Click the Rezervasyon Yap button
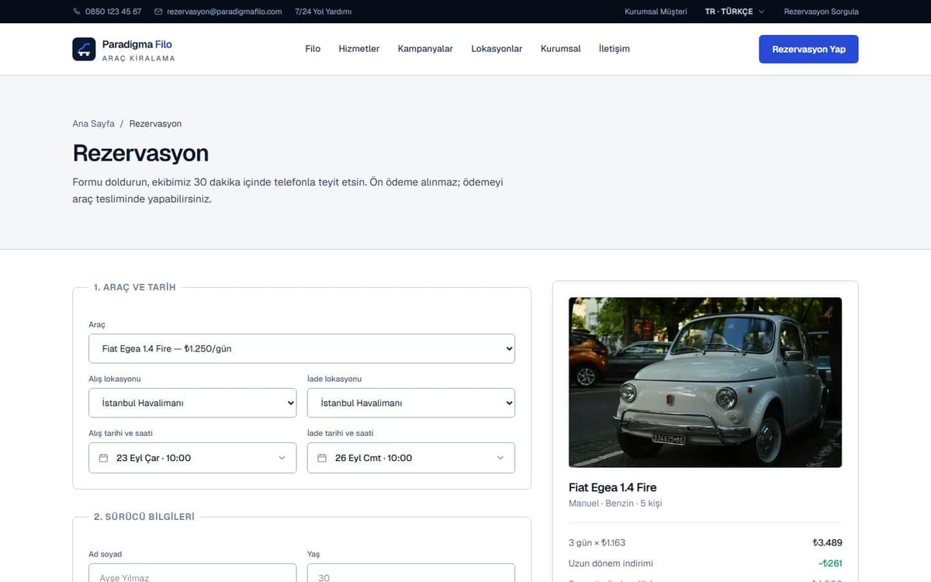Screen dimensions: 931x582 tap(808, 49)
